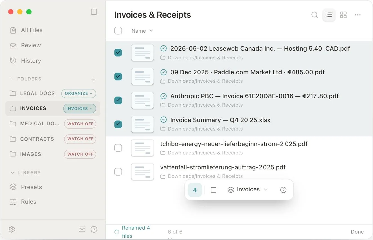Toggle WATCH OFF for Medical Docs folder
This screenshot has width=373, height=240.
tap(80, 124)
